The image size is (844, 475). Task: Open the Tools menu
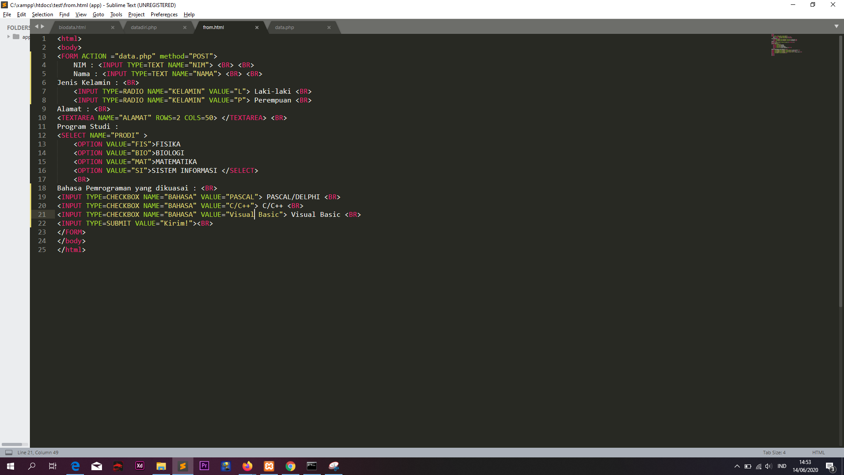116,15
